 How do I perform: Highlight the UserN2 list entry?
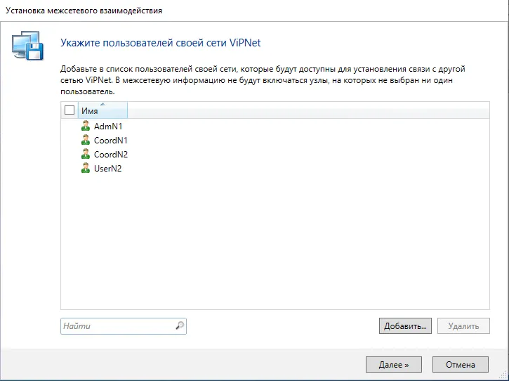tap(107, 169)
